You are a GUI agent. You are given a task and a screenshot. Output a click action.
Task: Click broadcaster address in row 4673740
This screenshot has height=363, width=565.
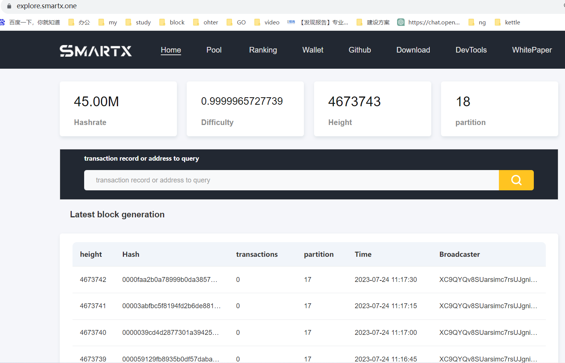[x=488, y=333]
